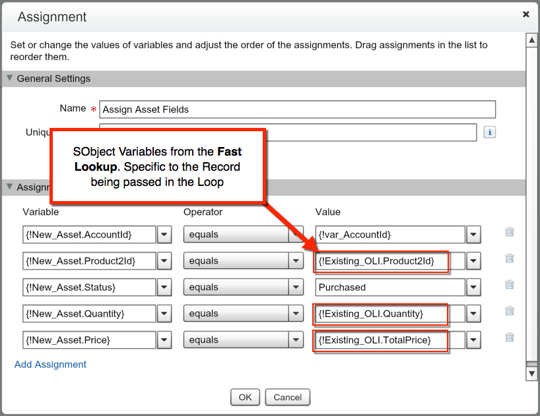Click the scrollbar up arrow

pyautogui.click(x=531, y=40)
